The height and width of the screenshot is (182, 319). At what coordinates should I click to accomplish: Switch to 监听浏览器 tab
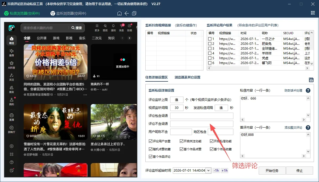68,13
